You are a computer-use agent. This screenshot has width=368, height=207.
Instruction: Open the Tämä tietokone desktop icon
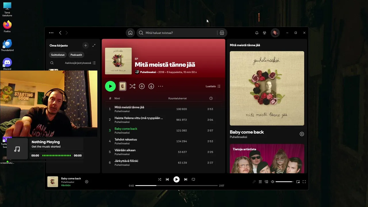click(x=7, y=9)
